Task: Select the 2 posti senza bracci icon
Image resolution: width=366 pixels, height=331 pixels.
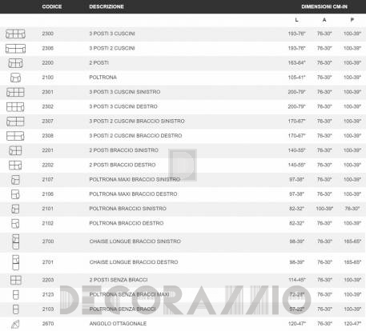Action: (16, 280)
